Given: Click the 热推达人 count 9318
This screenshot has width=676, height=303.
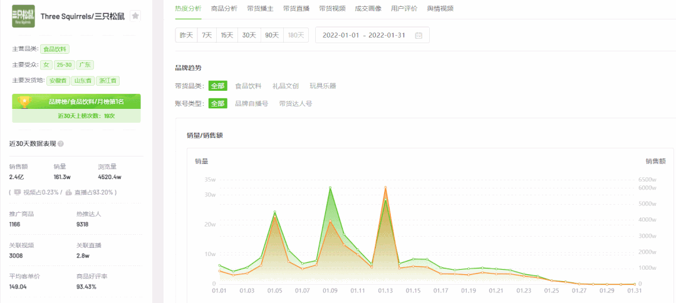Looking at the screenshot, I should click(82, 225).
